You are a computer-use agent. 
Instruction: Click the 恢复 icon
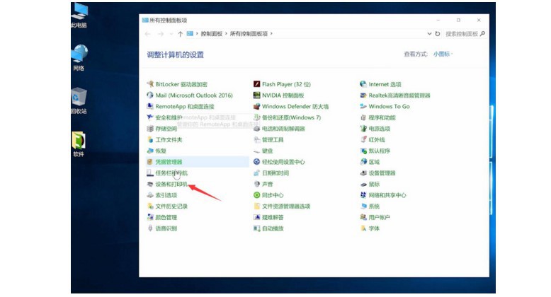pos(150,151)
